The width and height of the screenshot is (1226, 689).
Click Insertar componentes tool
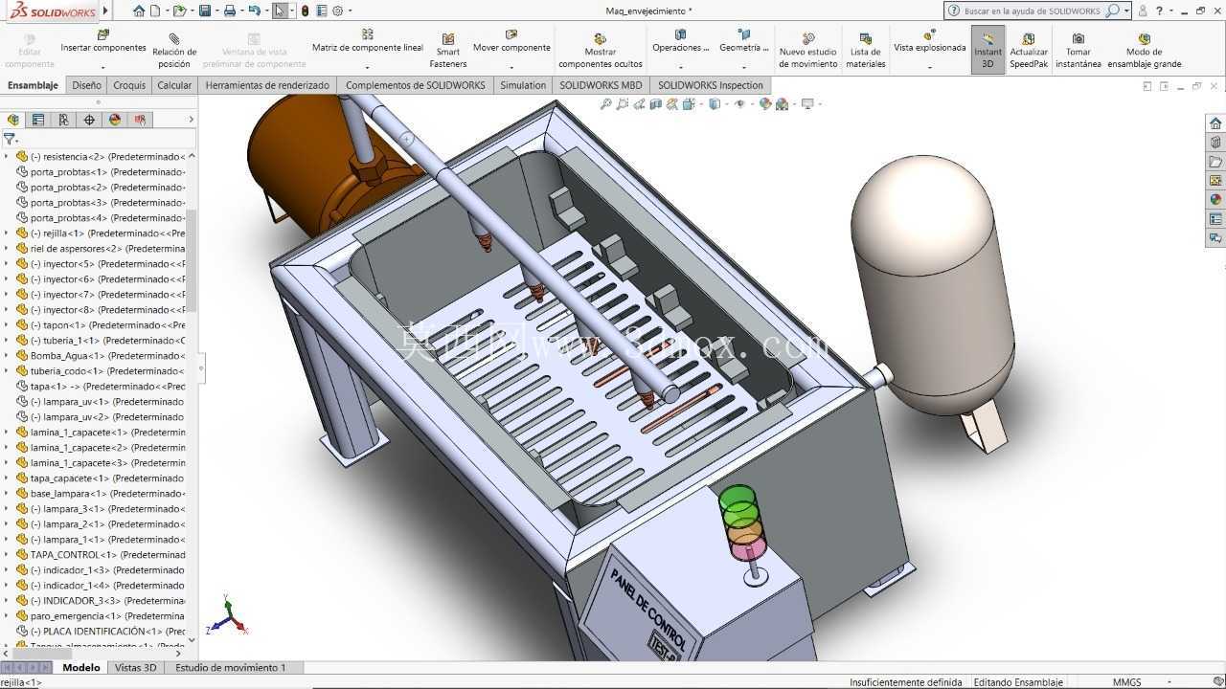tap(103, 42)
